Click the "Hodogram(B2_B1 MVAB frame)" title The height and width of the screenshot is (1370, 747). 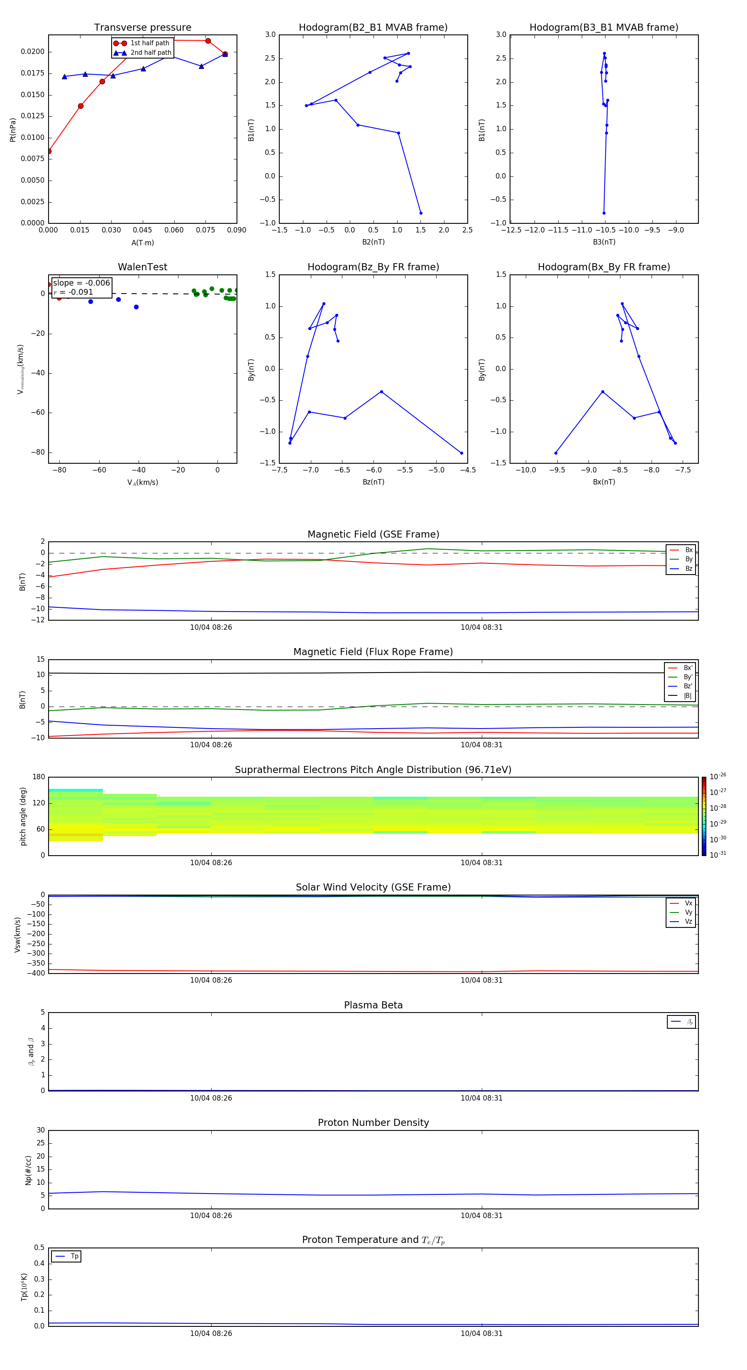click(373, 28)
